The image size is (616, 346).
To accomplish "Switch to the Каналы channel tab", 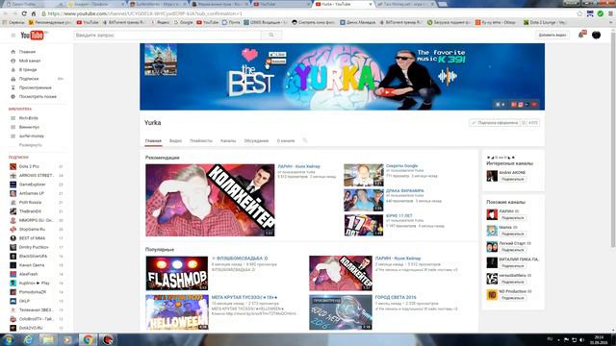I will coord(228,140).
